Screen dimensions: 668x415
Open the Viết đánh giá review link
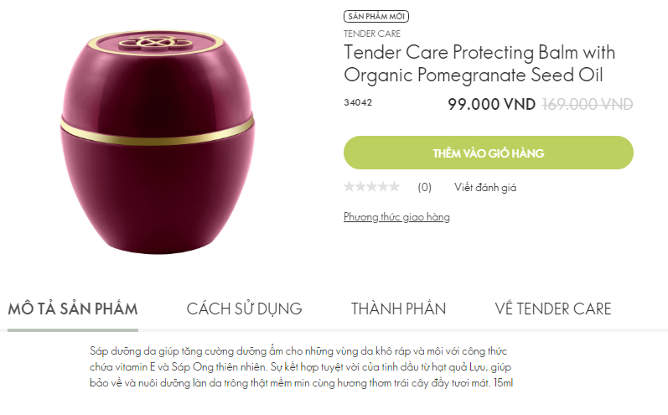485,187
